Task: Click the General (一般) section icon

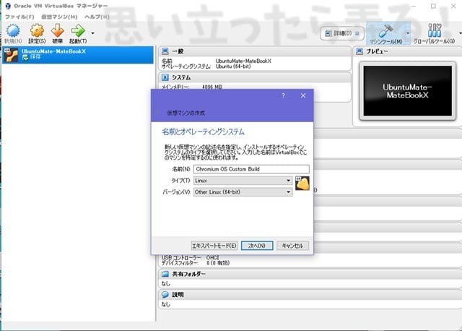Action: 165,51
